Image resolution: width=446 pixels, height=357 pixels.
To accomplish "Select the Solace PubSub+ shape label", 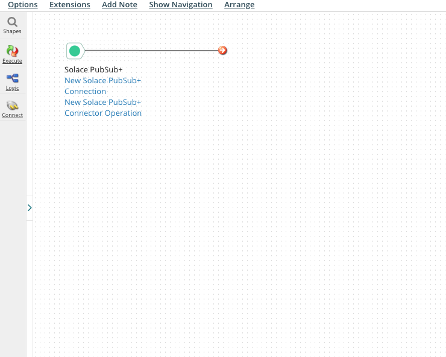I will 93,69.
